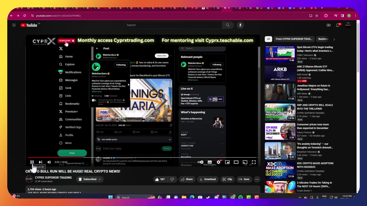
Task: Open the Windows Start menu
Action: coord(110,197)
